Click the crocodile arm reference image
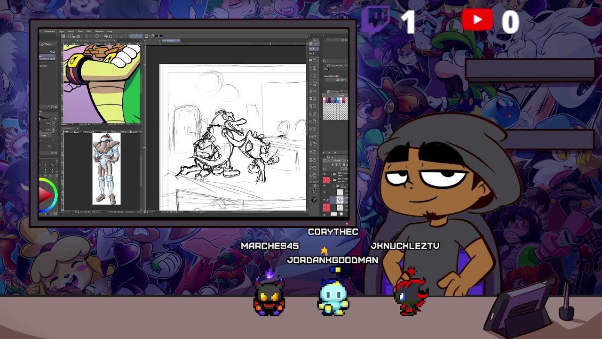 [x=102, y=84]
